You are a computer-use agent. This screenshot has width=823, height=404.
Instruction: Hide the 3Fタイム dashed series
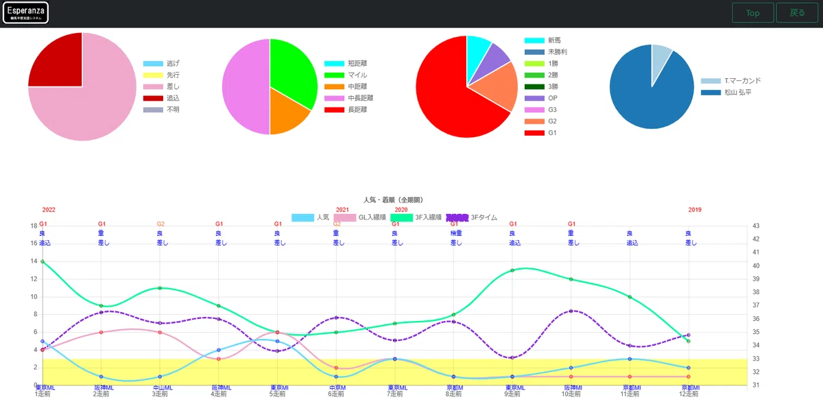(472, 217)
